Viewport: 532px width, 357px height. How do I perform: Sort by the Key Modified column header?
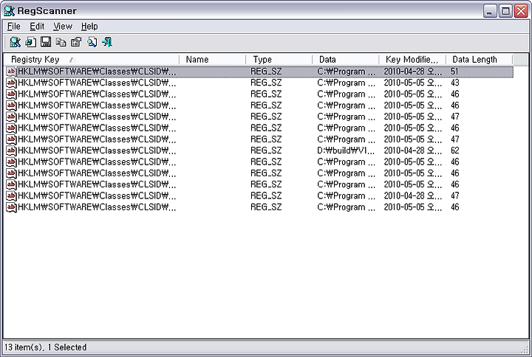[412, 60]
